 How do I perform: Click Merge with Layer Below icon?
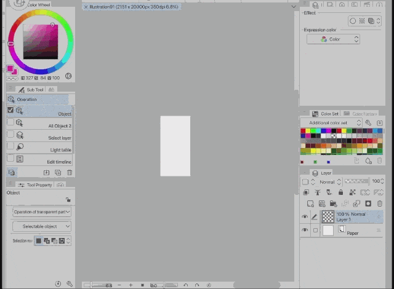(356, 204)
